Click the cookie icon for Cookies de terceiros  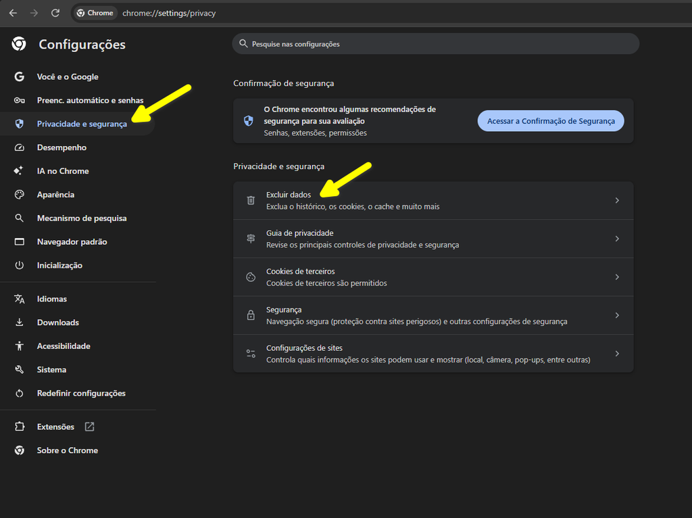[x=251, y=277]
